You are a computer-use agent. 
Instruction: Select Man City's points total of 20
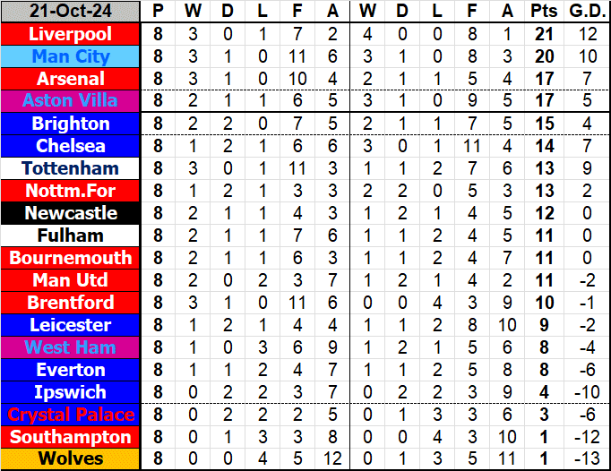(x=542, y=56)
